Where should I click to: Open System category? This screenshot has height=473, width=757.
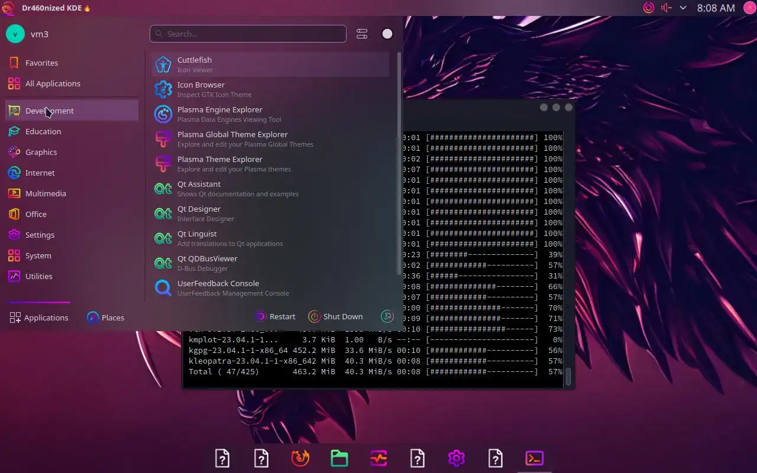tap(72, 255)
